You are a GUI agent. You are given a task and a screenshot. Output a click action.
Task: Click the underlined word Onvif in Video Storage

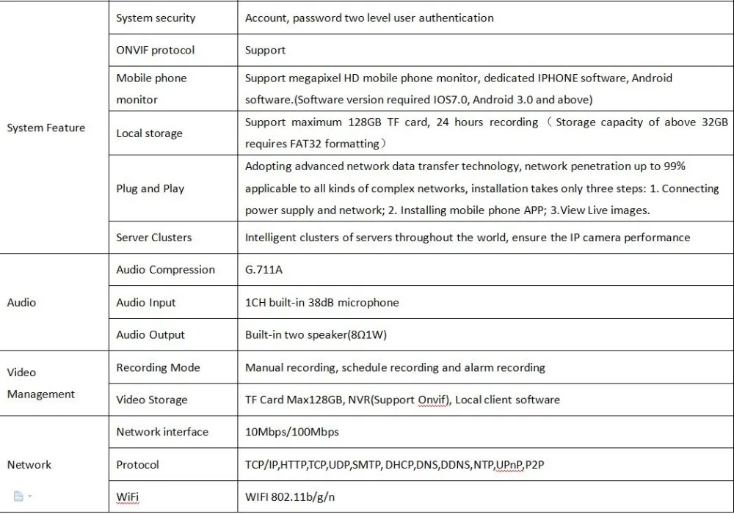(432, 400)
